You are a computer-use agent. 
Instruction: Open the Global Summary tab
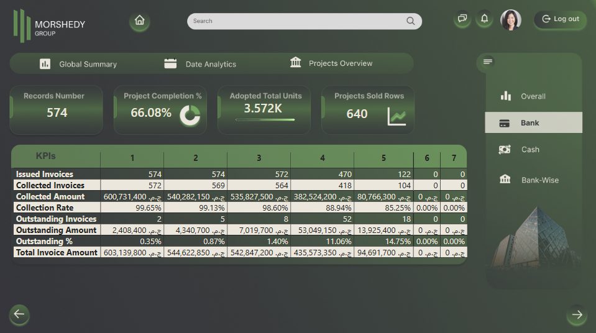point(78,64)
